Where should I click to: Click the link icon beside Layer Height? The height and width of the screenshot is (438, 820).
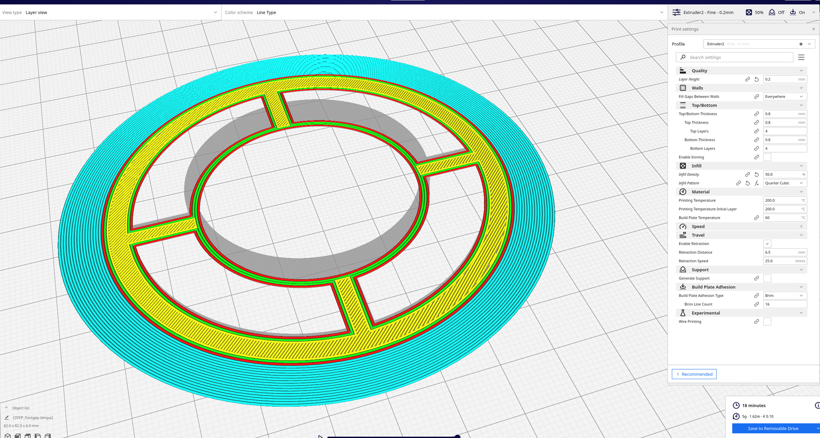pos(747,79)
